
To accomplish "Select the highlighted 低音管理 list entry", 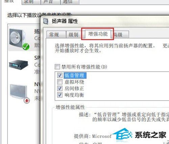I will [x=75, y=75].
